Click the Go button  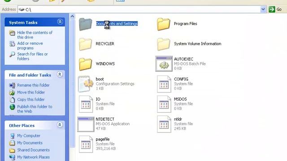point(275,9)
